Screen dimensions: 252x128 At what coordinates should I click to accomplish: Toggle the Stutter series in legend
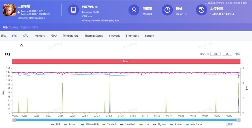point(176,124)
